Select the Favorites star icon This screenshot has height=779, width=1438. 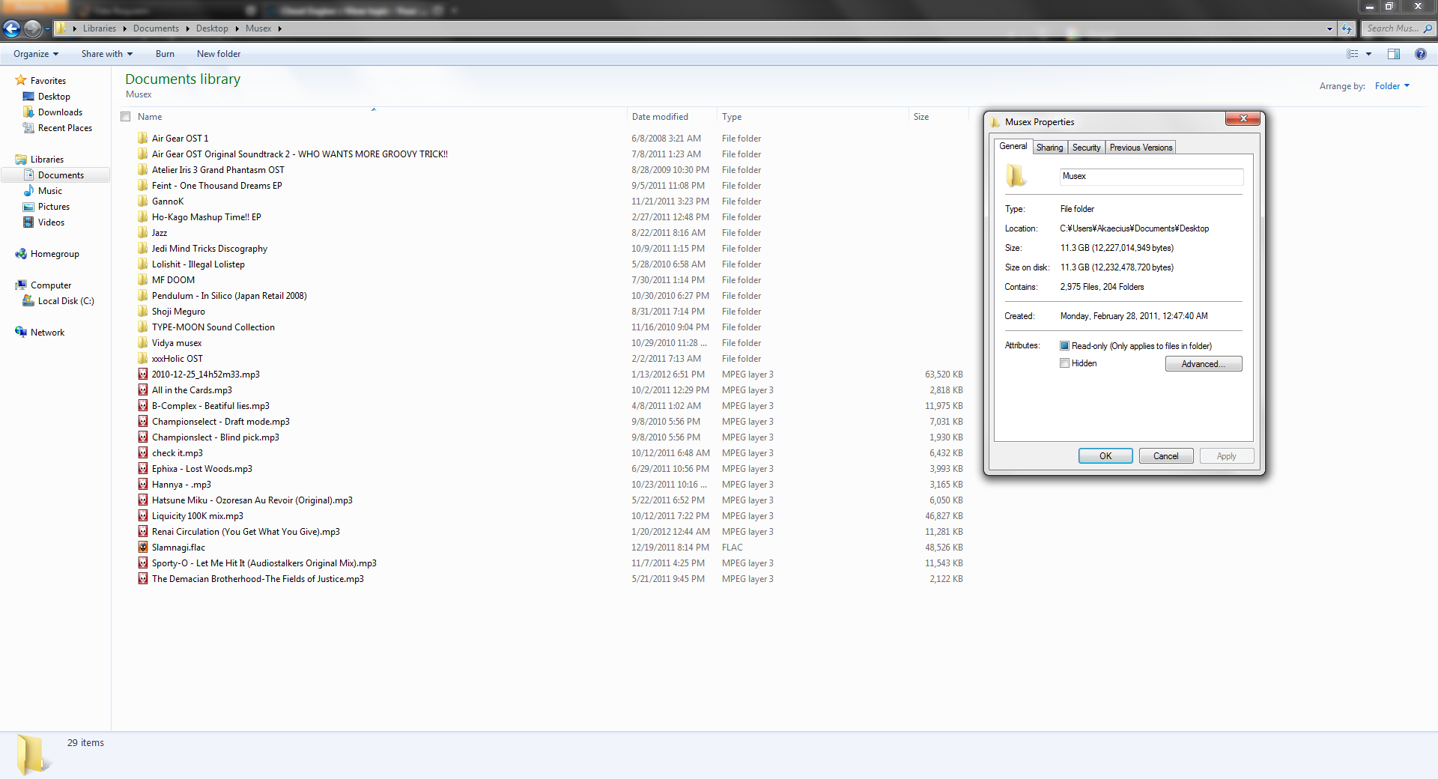21,80
